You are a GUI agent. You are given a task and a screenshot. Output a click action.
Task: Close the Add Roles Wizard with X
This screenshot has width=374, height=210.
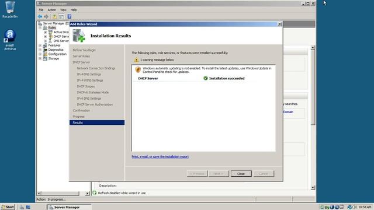[279, 24]
